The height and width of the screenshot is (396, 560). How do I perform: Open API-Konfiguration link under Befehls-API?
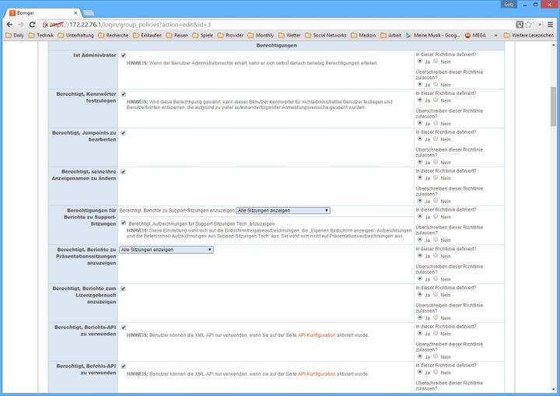tap(316, 374)
